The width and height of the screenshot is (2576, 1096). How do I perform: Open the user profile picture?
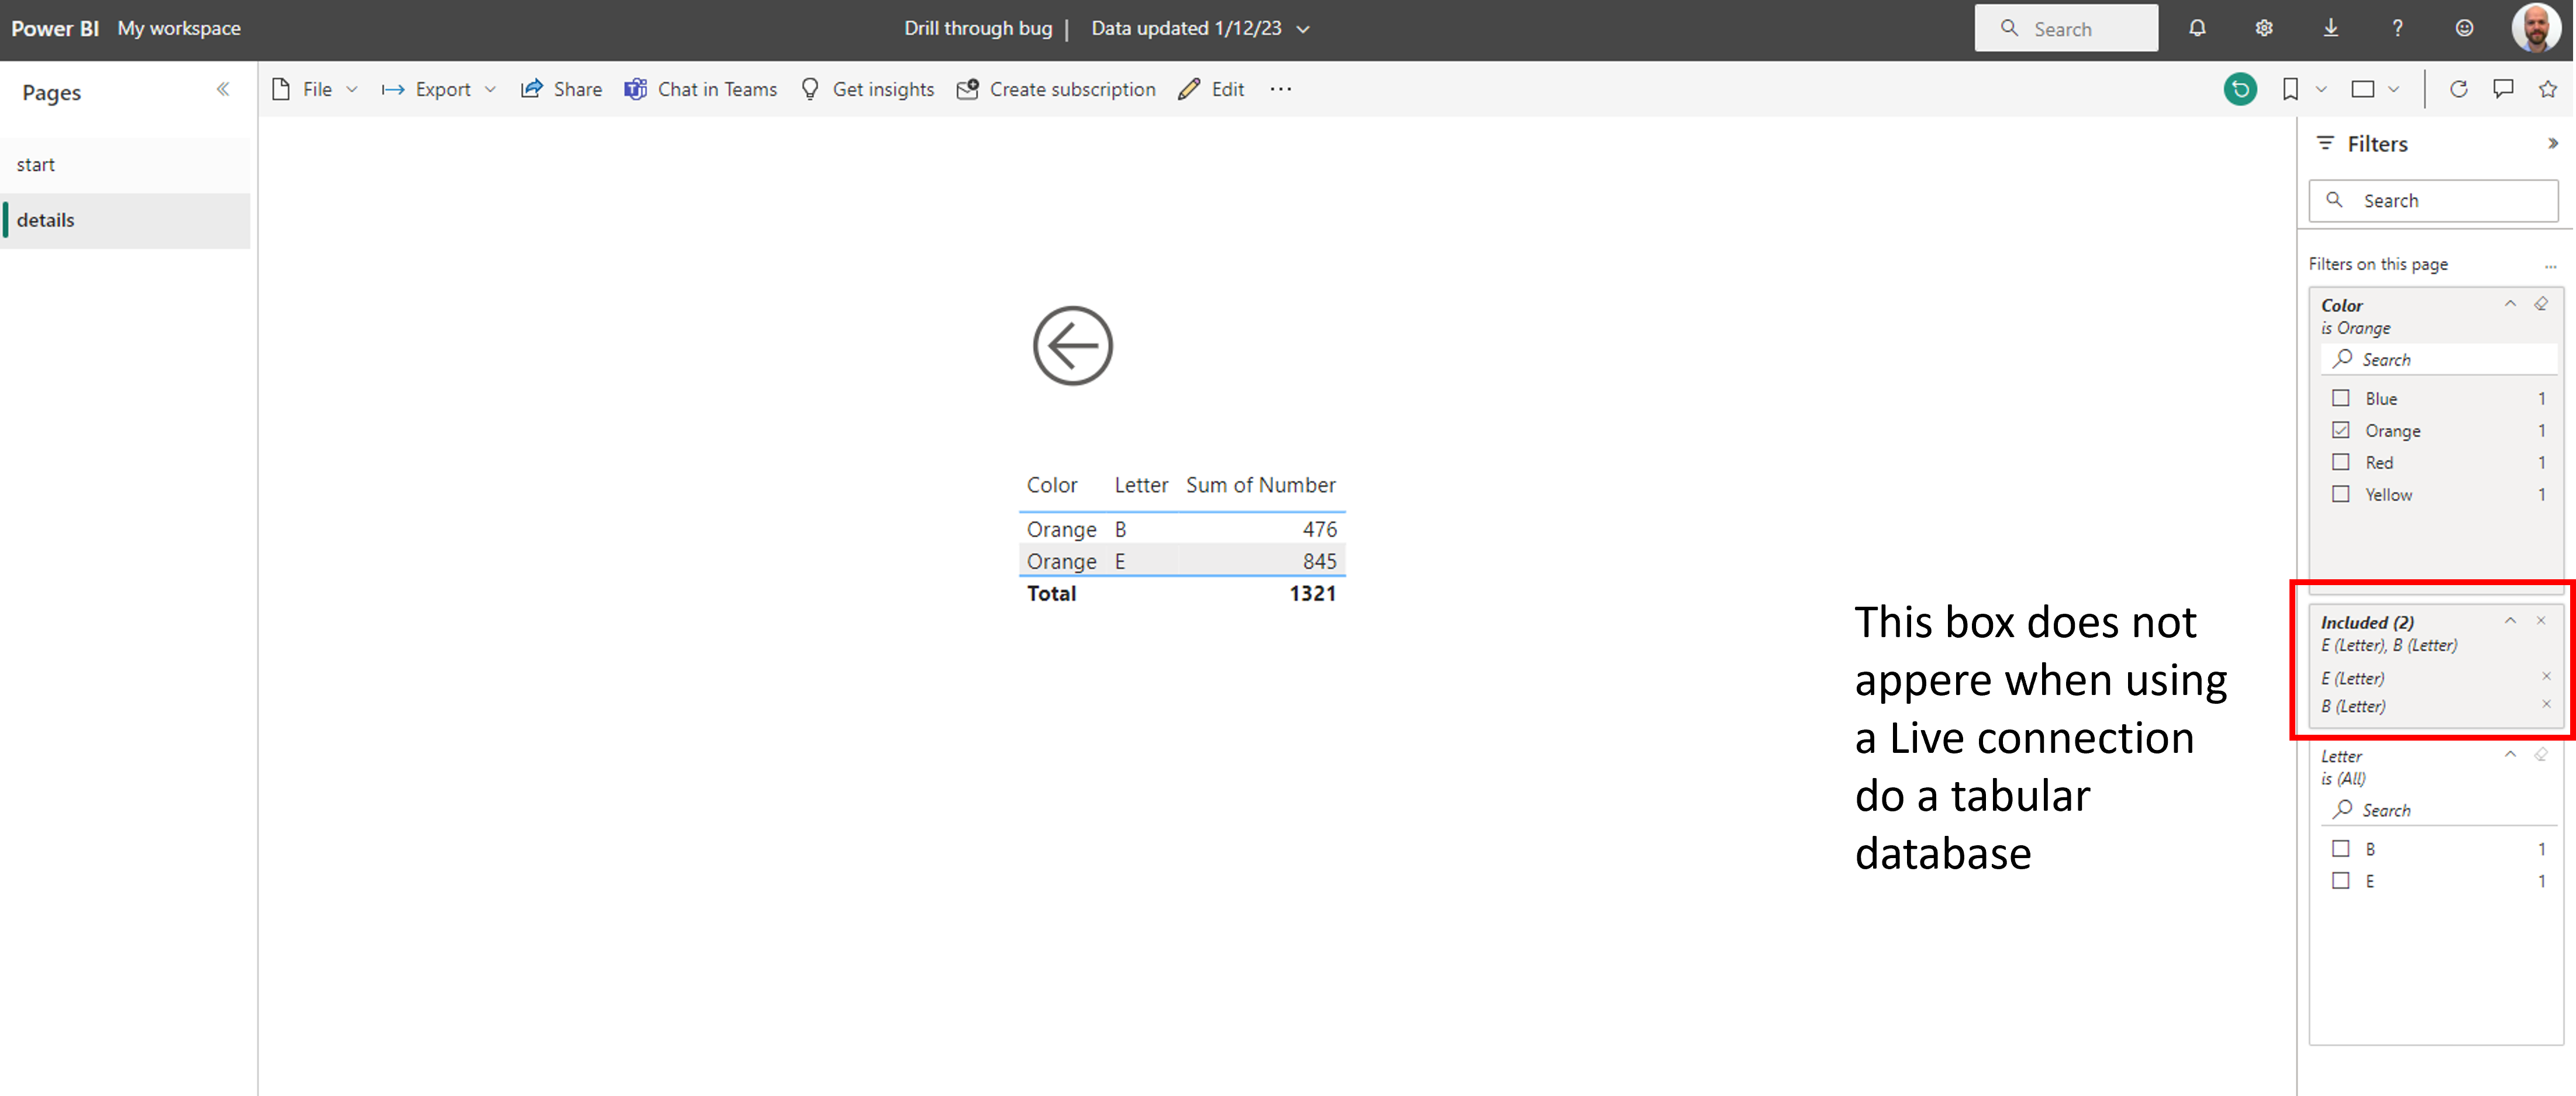pyautogui.click(x=2535, y=28)
